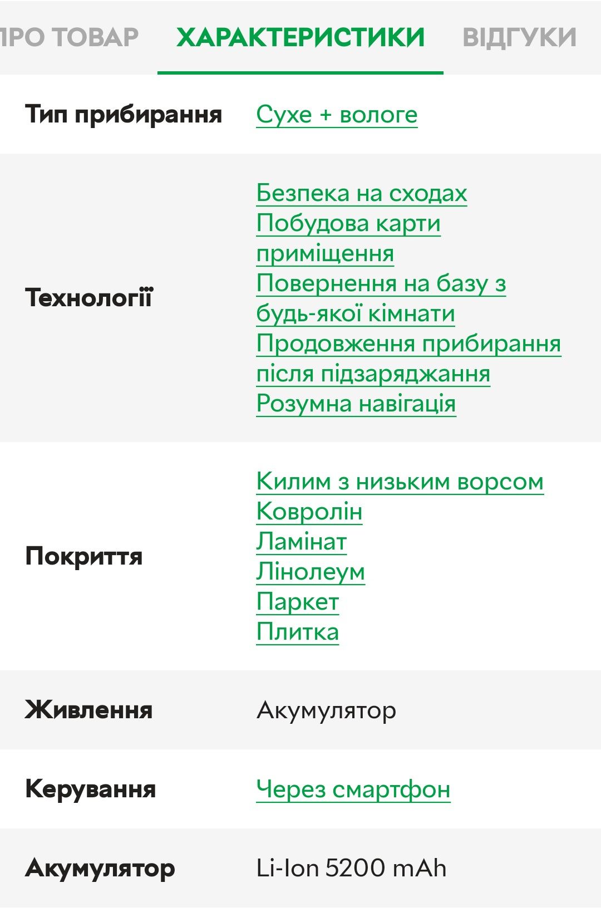
Task: Switch to the ПРО ТОВАР tab
Action: coord(69,37)
